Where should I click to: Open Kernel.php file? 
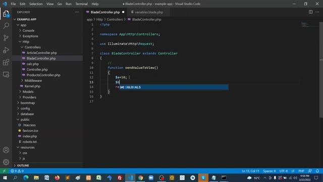pos(32,86)
